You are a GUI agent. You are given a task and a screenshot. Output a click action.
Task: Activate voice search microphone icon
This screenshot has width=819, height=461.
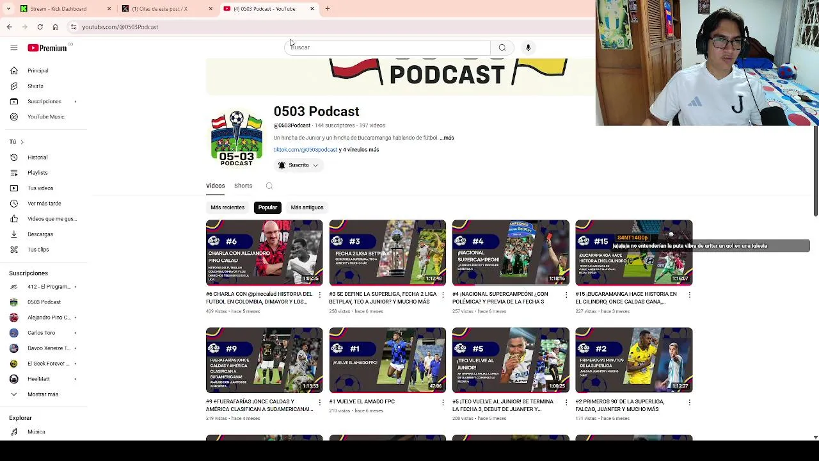(x=528, y=47)
